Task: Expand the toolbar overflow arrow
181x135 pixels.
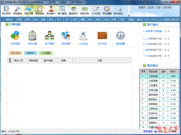Action: (x=129, y=16)
